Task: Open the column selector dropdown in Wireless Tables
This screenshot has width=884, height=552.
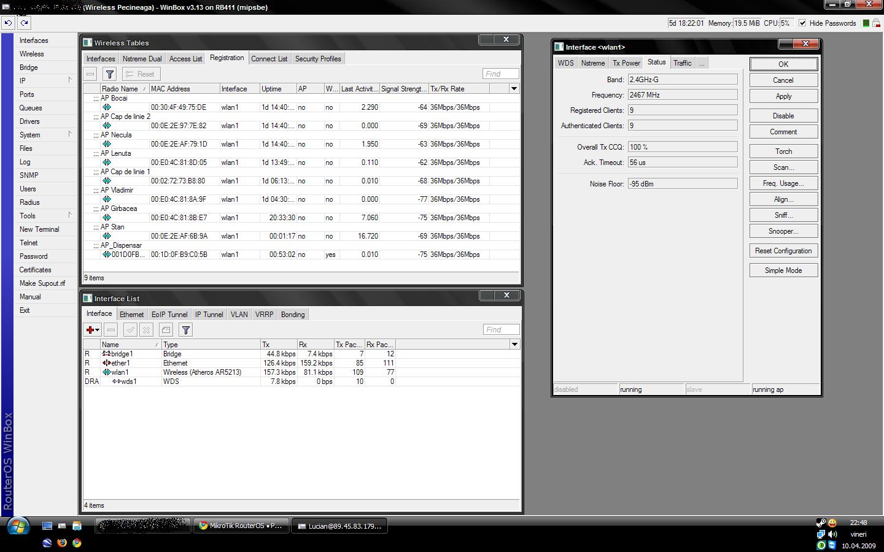Action: (514, 89)
